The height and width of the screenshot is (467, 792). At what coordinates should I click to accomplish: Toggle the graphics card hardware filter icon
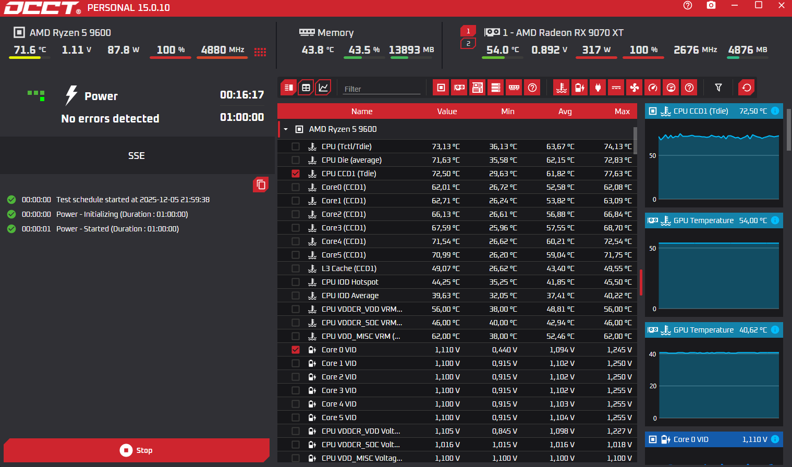click(459, 88)
